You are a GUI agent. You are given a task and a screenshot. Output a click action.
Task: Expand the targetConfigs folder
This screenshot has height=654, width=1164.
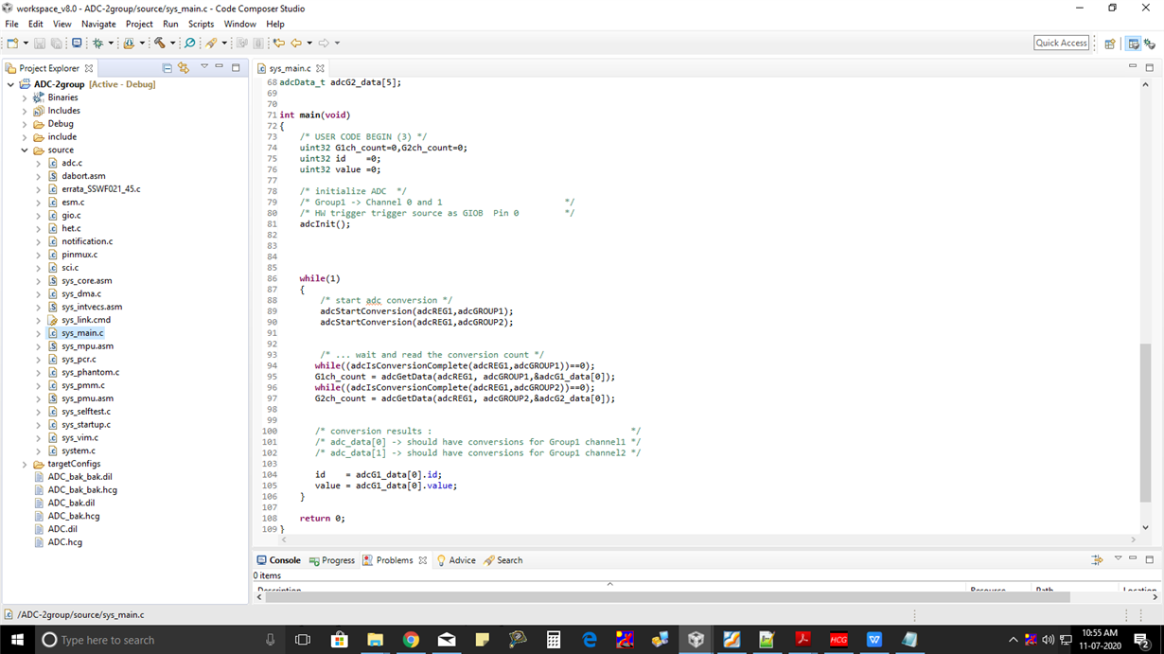(26, 464)
